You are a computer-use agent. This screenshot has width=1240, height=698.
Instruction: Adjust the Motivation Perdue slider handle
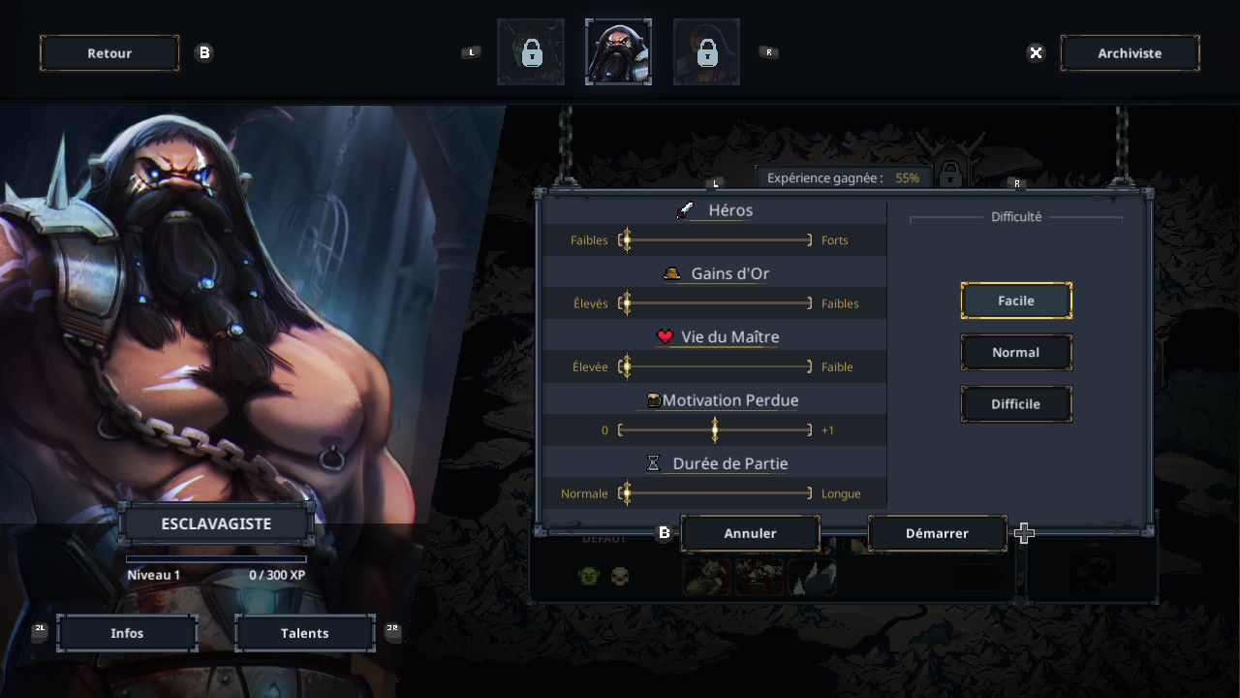(715, 429)
